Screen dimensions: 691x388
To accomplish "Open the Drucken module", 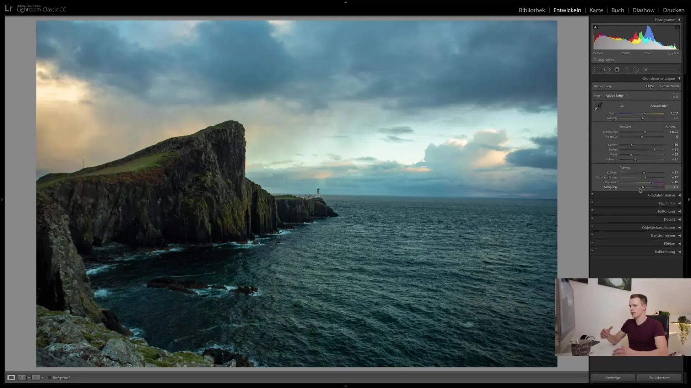I will [x=673, y=10].
